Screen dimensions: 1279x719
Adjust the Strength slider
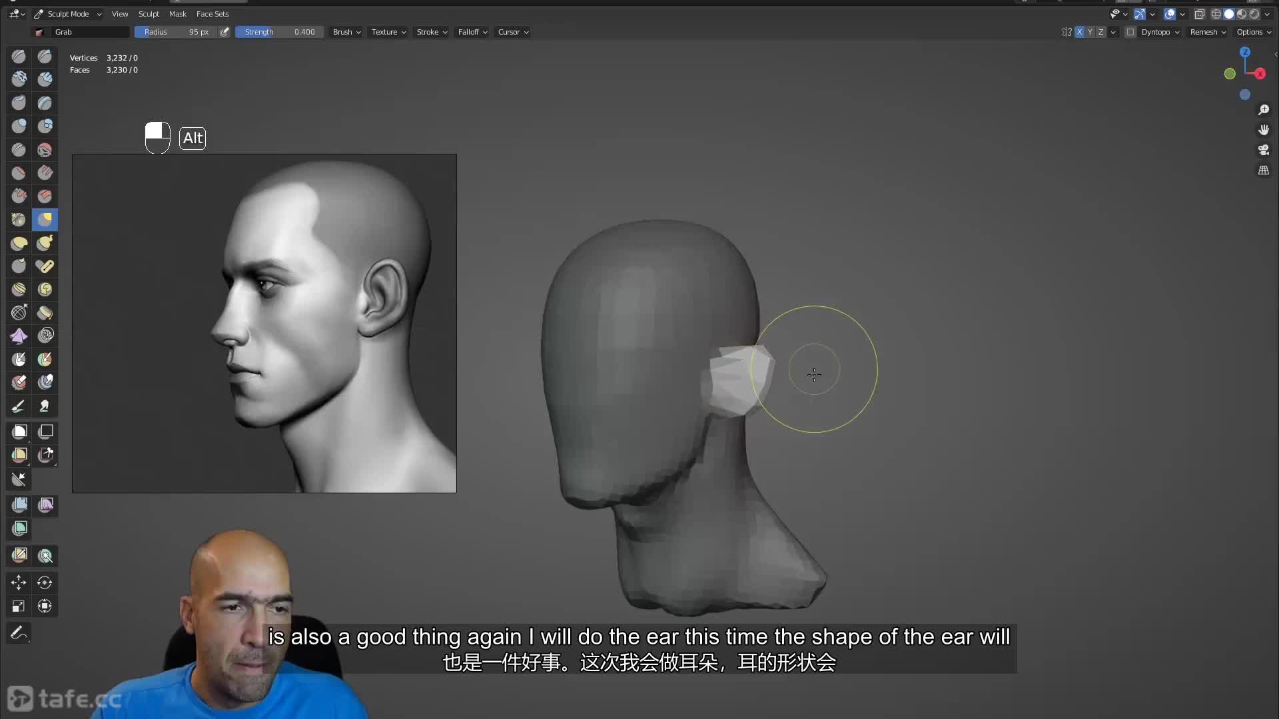pos(279,32)
